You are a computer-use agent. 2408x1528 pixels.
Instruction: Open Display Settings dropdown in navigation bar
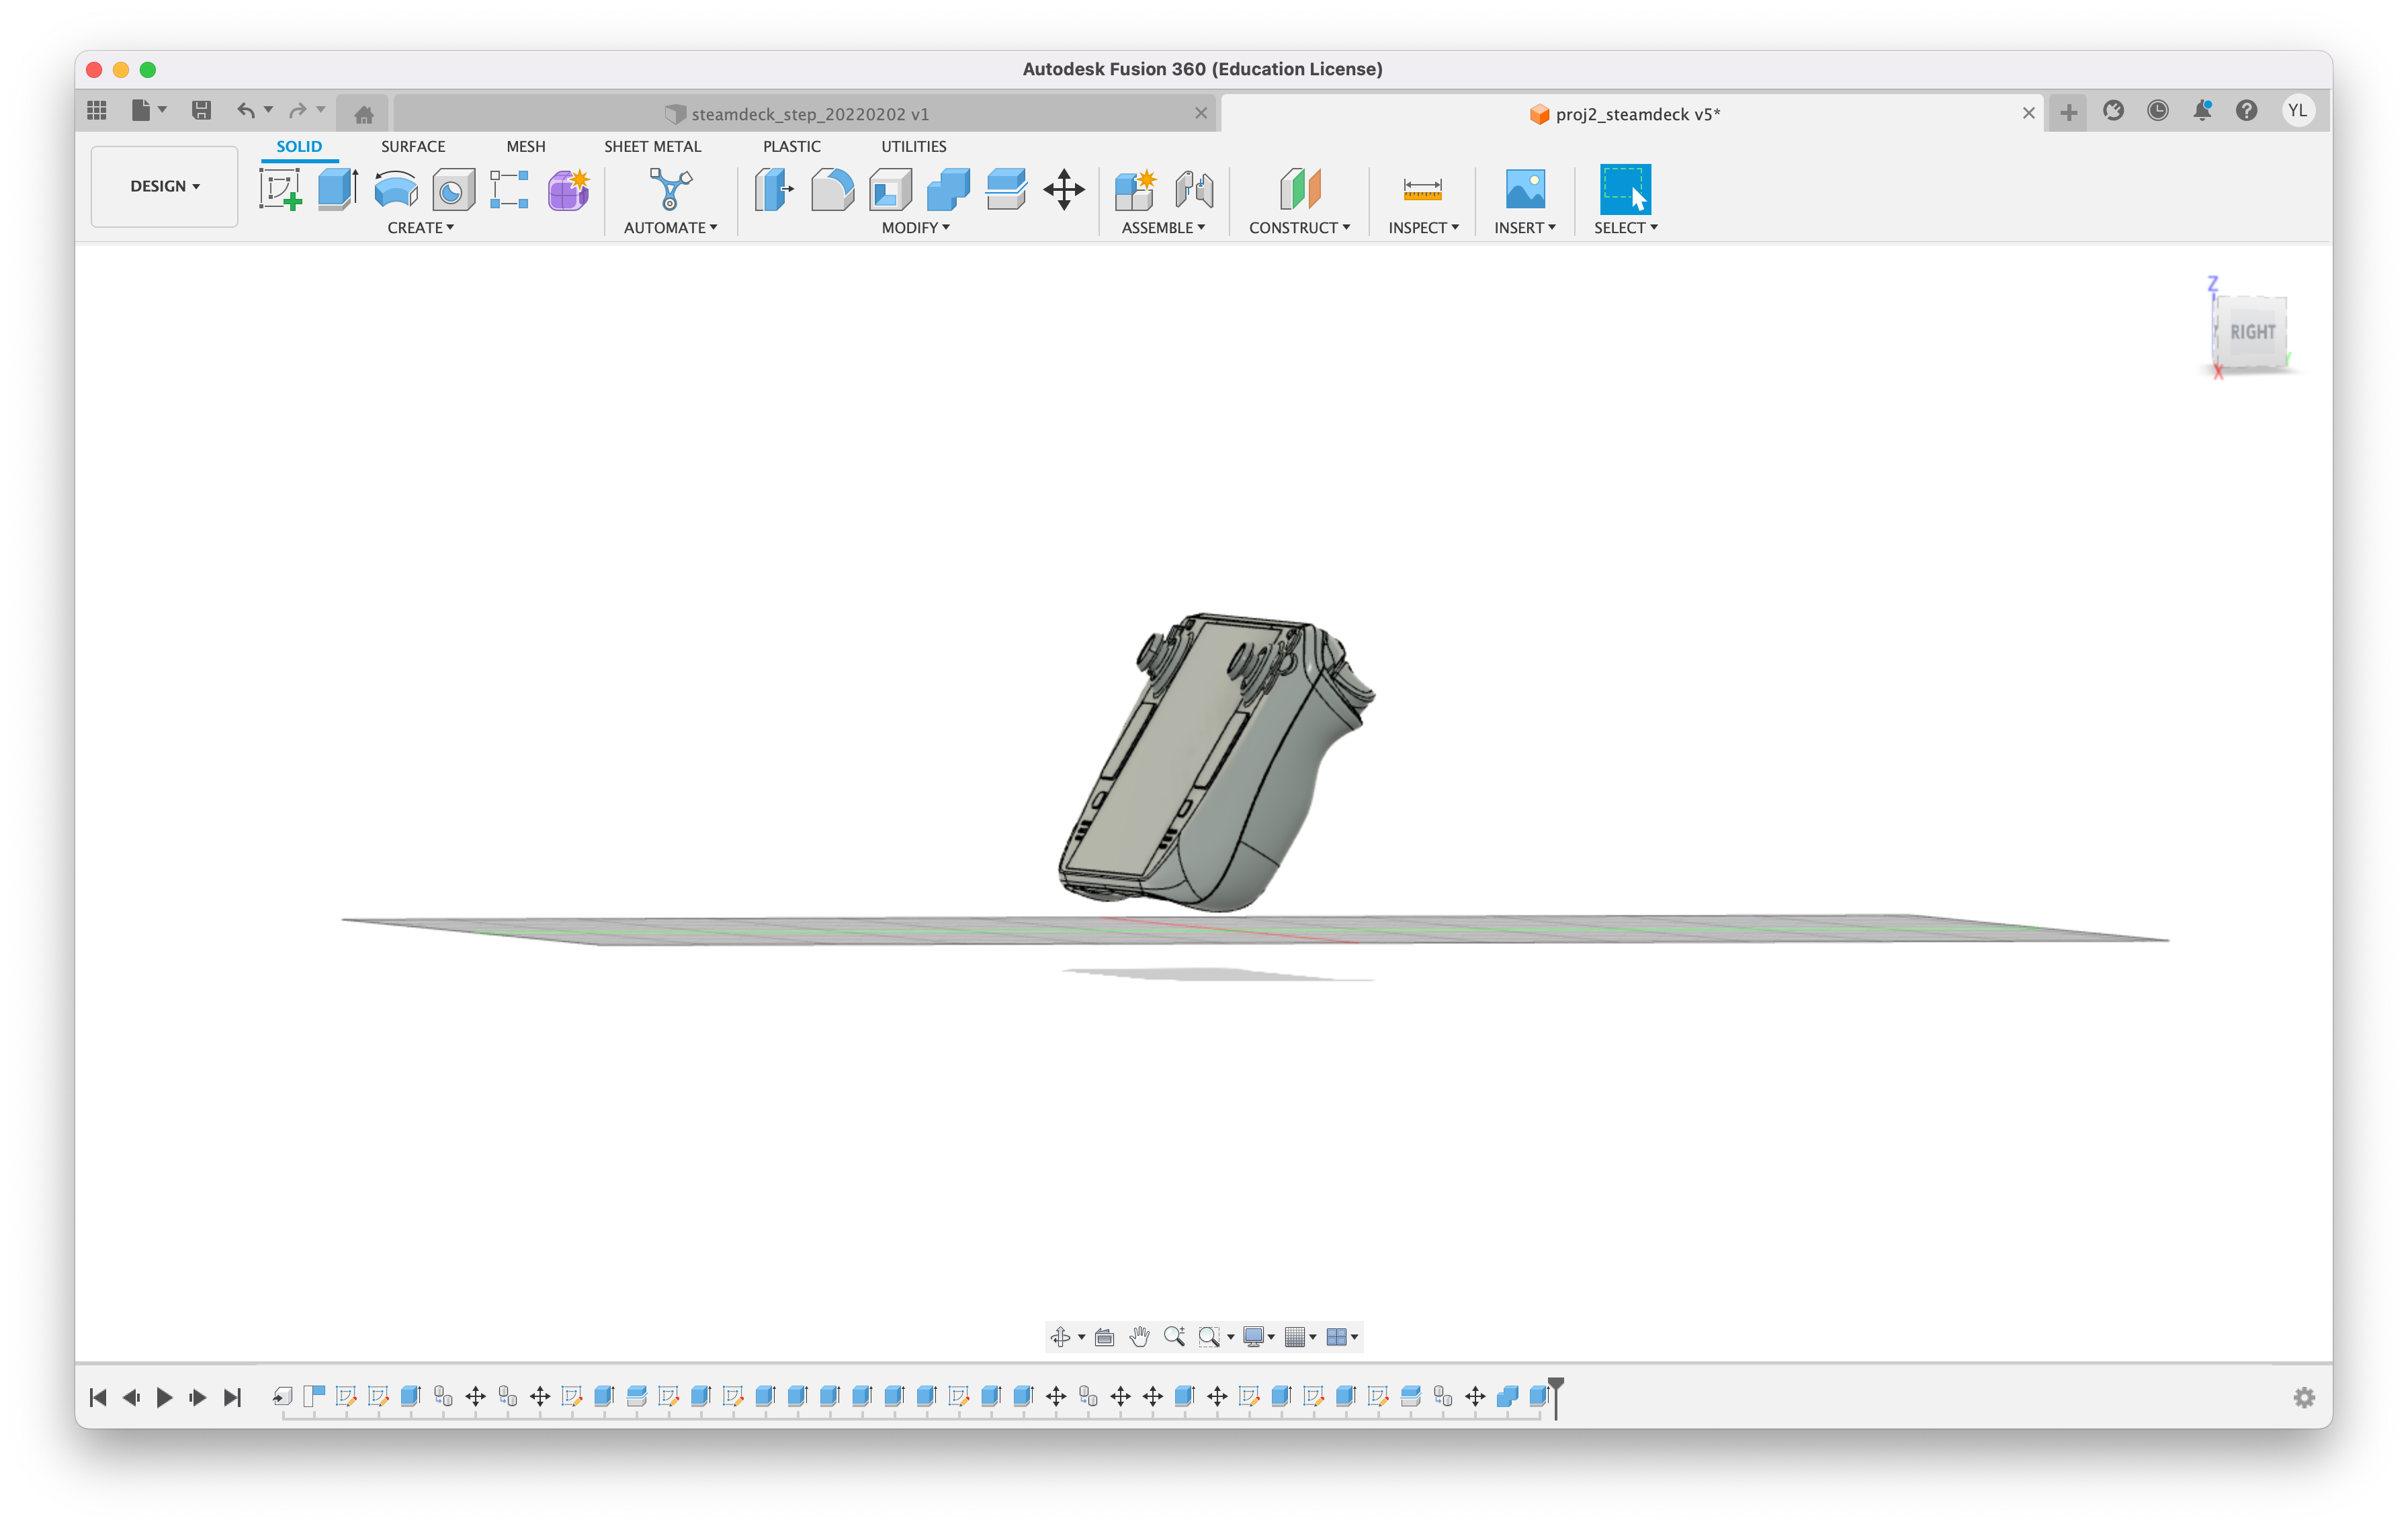(1258, 1337)
